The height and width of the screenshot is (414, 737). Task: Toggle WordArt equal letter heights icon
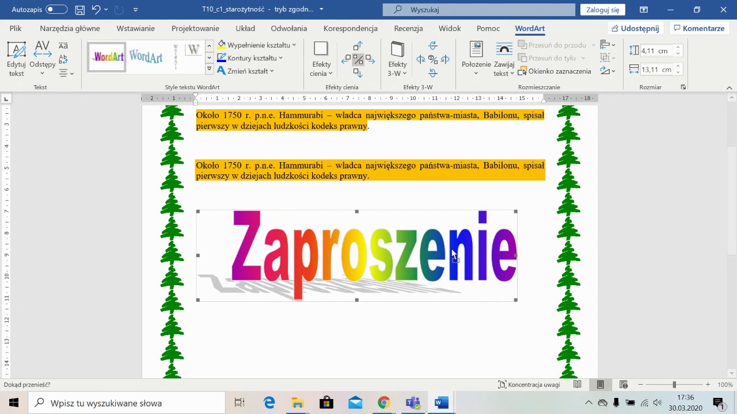pos(63,45)
